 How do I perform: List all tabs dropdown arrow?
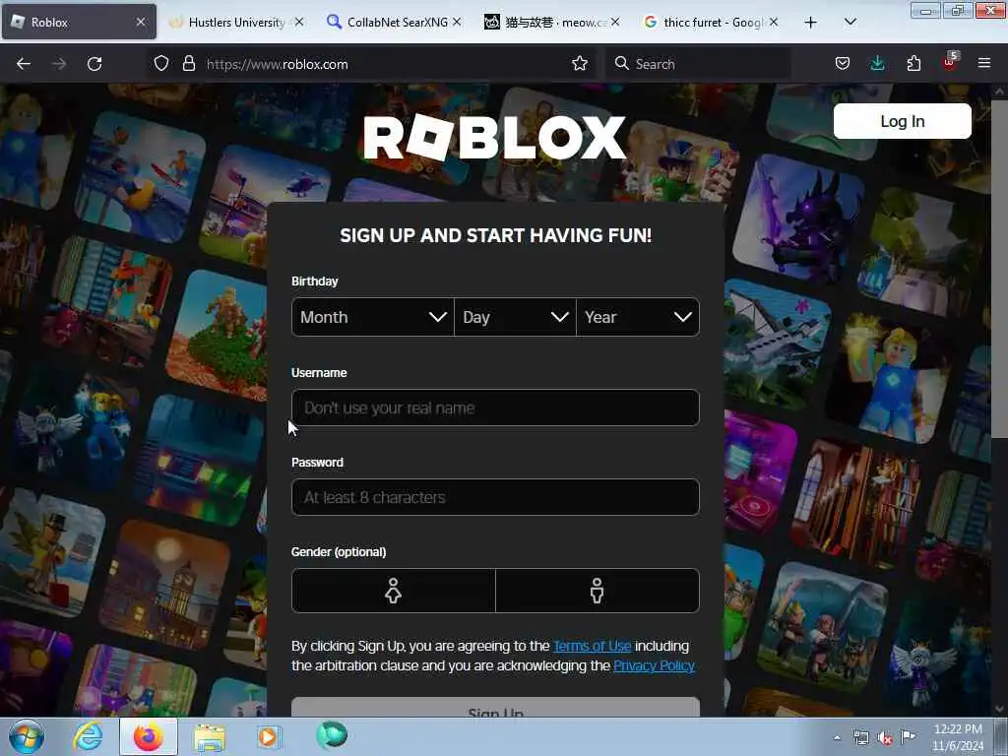[x=850, y=23]
